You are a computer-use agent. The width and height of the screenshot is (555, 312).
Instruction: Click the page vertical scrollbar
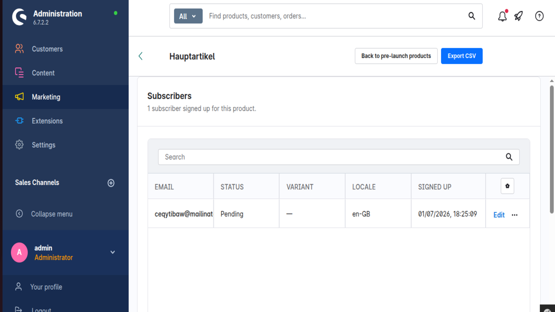(552, 149)
